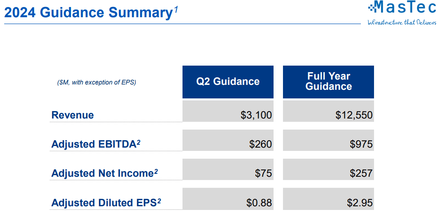Click footnote superscript 1 beside the title
The height and width of the screenshot is (212, 438).
coord(176,10)
